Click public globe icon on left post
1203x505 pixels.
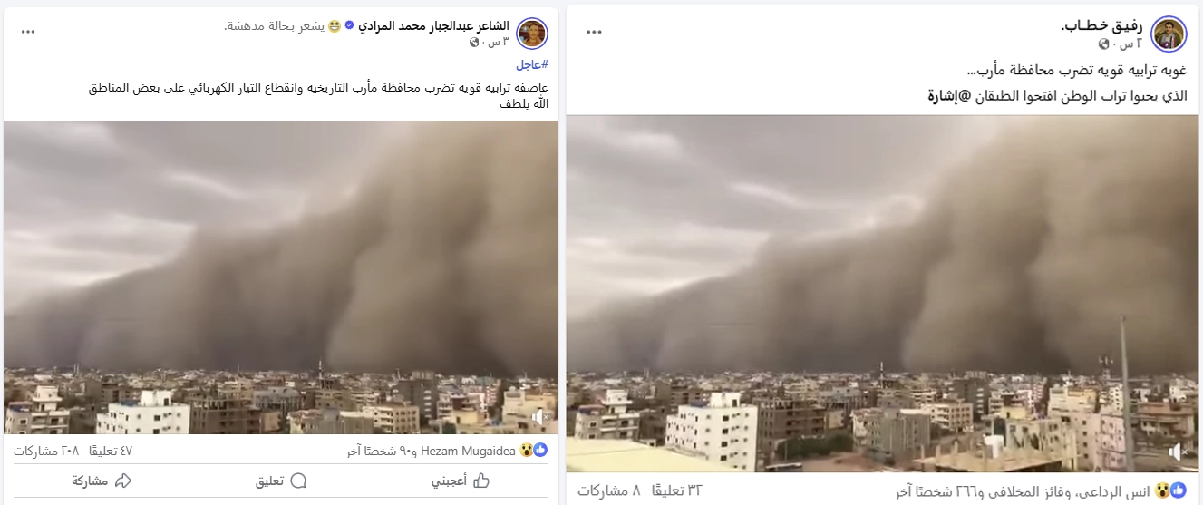pyautogui.click(x=475, y=43)
